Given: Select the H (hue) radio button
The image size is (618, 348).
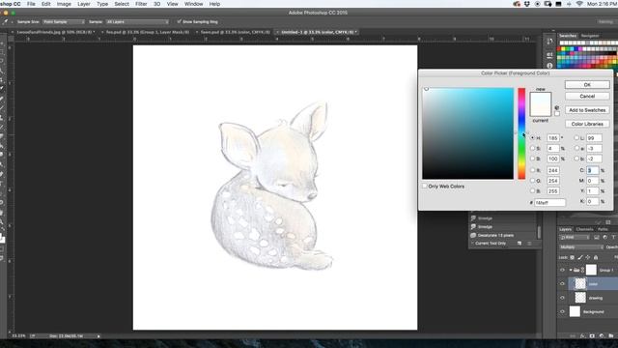Looking at the screenshot, I should pos(533,137).
